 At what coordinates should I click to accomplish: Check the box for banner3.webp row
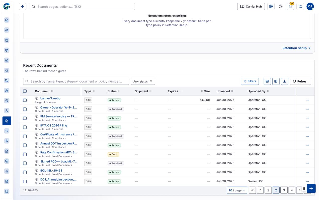[25, 100]
